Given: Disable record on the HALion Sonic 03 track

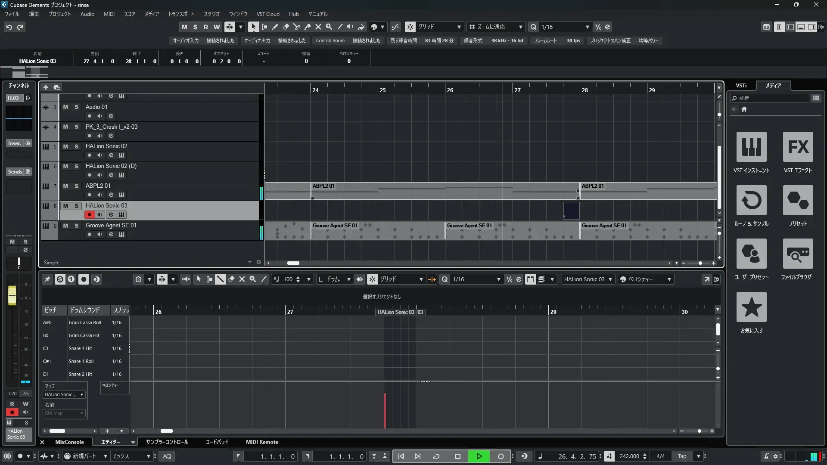Looking at the screenshot, I should pos(90,214).
